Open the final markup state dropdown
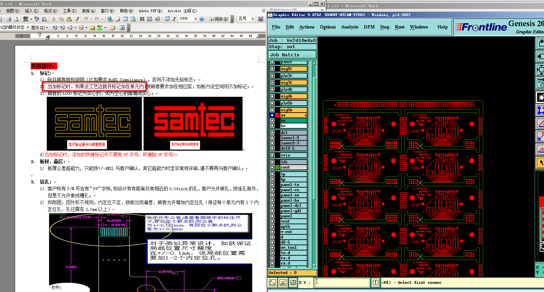Screen dimensions: 544x292 point(28,27)
